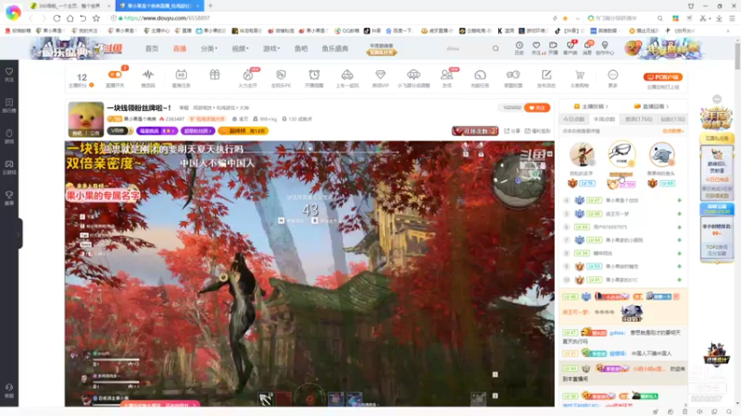Expand the 分类 dropdown menu
This screenshot has width=741, height=416.
click(209, 49)
